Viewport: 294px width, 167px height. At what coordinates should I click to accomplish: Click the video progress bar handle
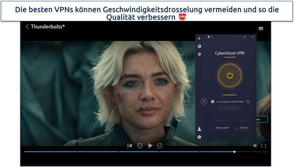click(x=235, y=152)
